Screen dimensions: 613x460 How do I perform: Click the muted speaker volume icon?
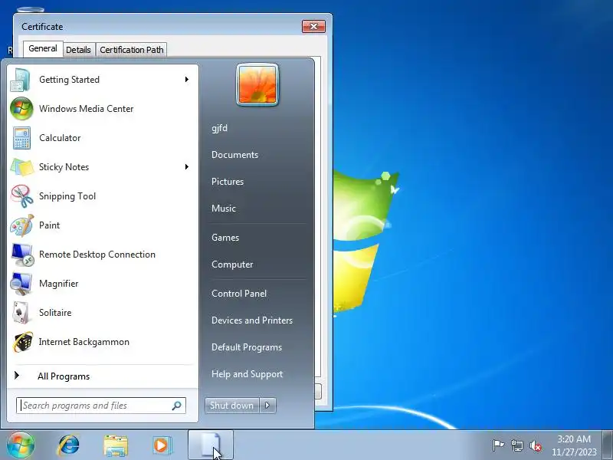(535, 445)
